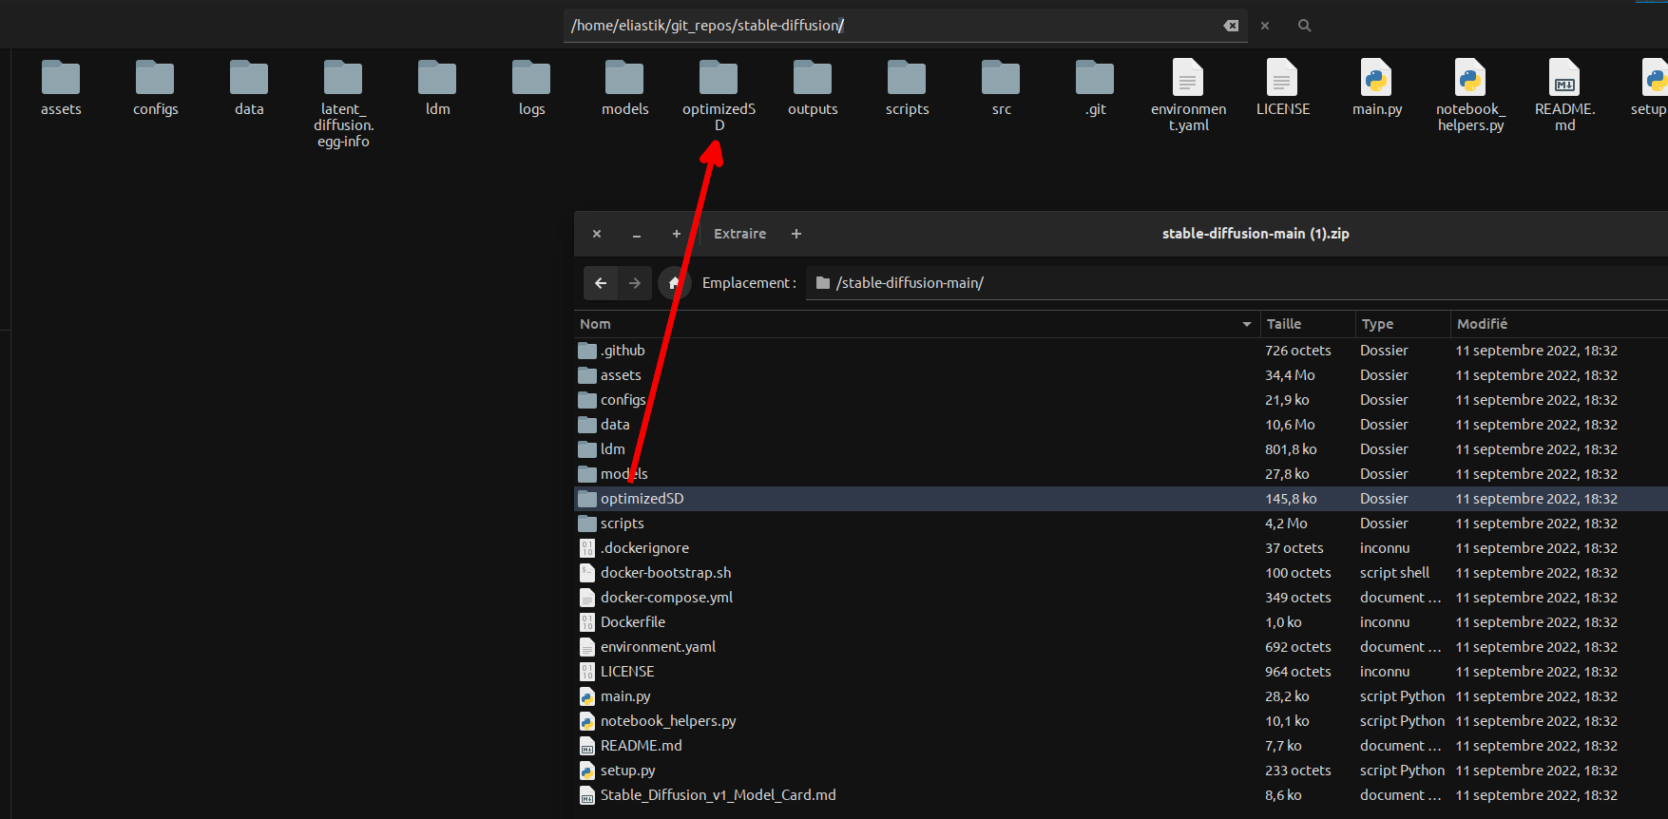Screen dimensions: 1668x819
Task: Click the 34,4 Mo size cell
Action: [1290, 375]
